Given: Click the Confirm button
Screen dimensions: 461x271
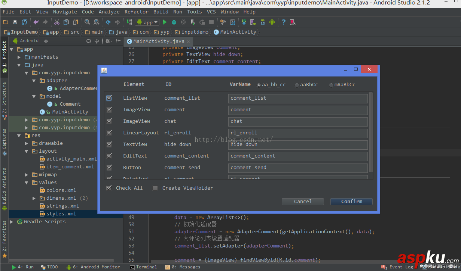Looking at the screenshot, I should [x=351, y=202].
